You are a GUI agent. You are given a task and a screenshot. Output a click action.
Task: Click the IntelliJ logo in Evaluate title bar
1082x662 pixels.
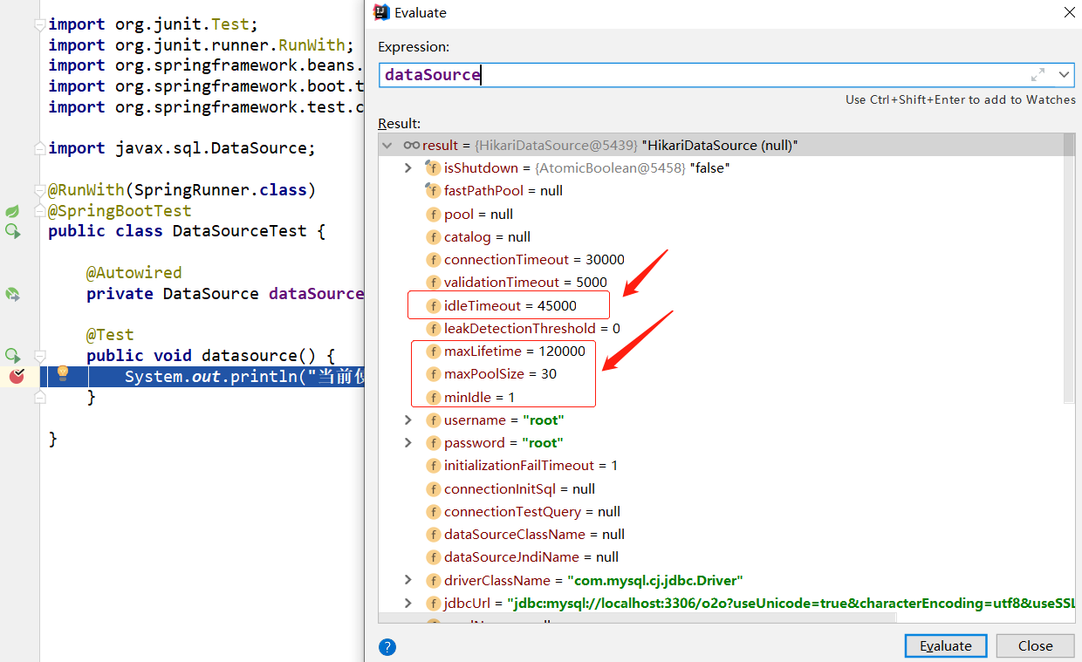click(x=381, y=12)
